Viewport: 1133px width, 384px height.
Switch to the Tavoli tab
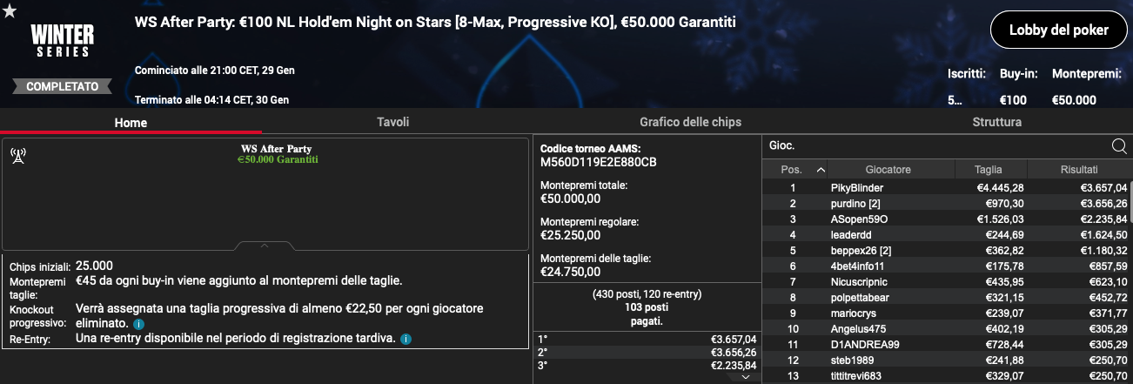tap(392, 122)
